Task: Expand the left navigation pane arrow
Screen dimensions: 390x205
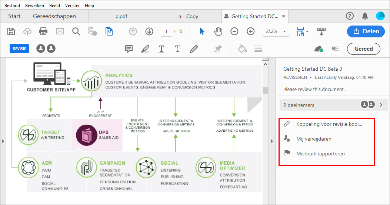Action: pos(3,141)
